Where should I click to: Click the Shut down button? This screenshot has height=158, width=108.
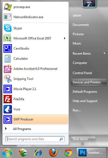tap(80, 139)
